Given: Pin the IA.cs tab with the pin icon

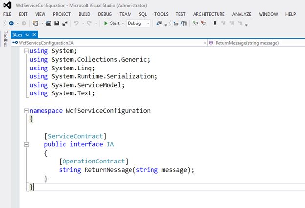Looking at the screenshot, I should click(x=27, y=35).
